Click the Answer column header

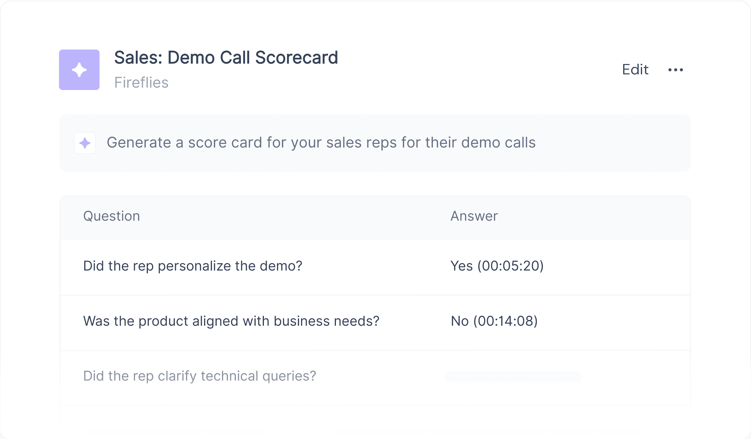click(474, 216)
